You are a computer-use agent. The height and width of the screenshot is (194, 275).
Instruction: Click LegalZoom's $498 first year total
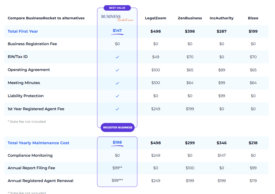coord(156,31)
